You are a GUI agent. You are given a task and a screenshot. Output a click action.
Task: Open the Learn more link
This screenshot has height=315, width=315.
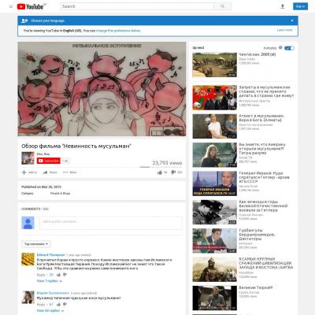[x=284, y=30]
